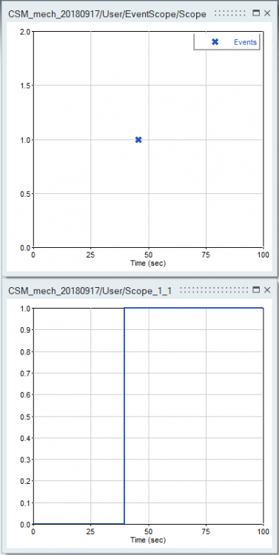Select the Events legend label
The height and width of the screenshot is (555, 279).
click(245, 42)
